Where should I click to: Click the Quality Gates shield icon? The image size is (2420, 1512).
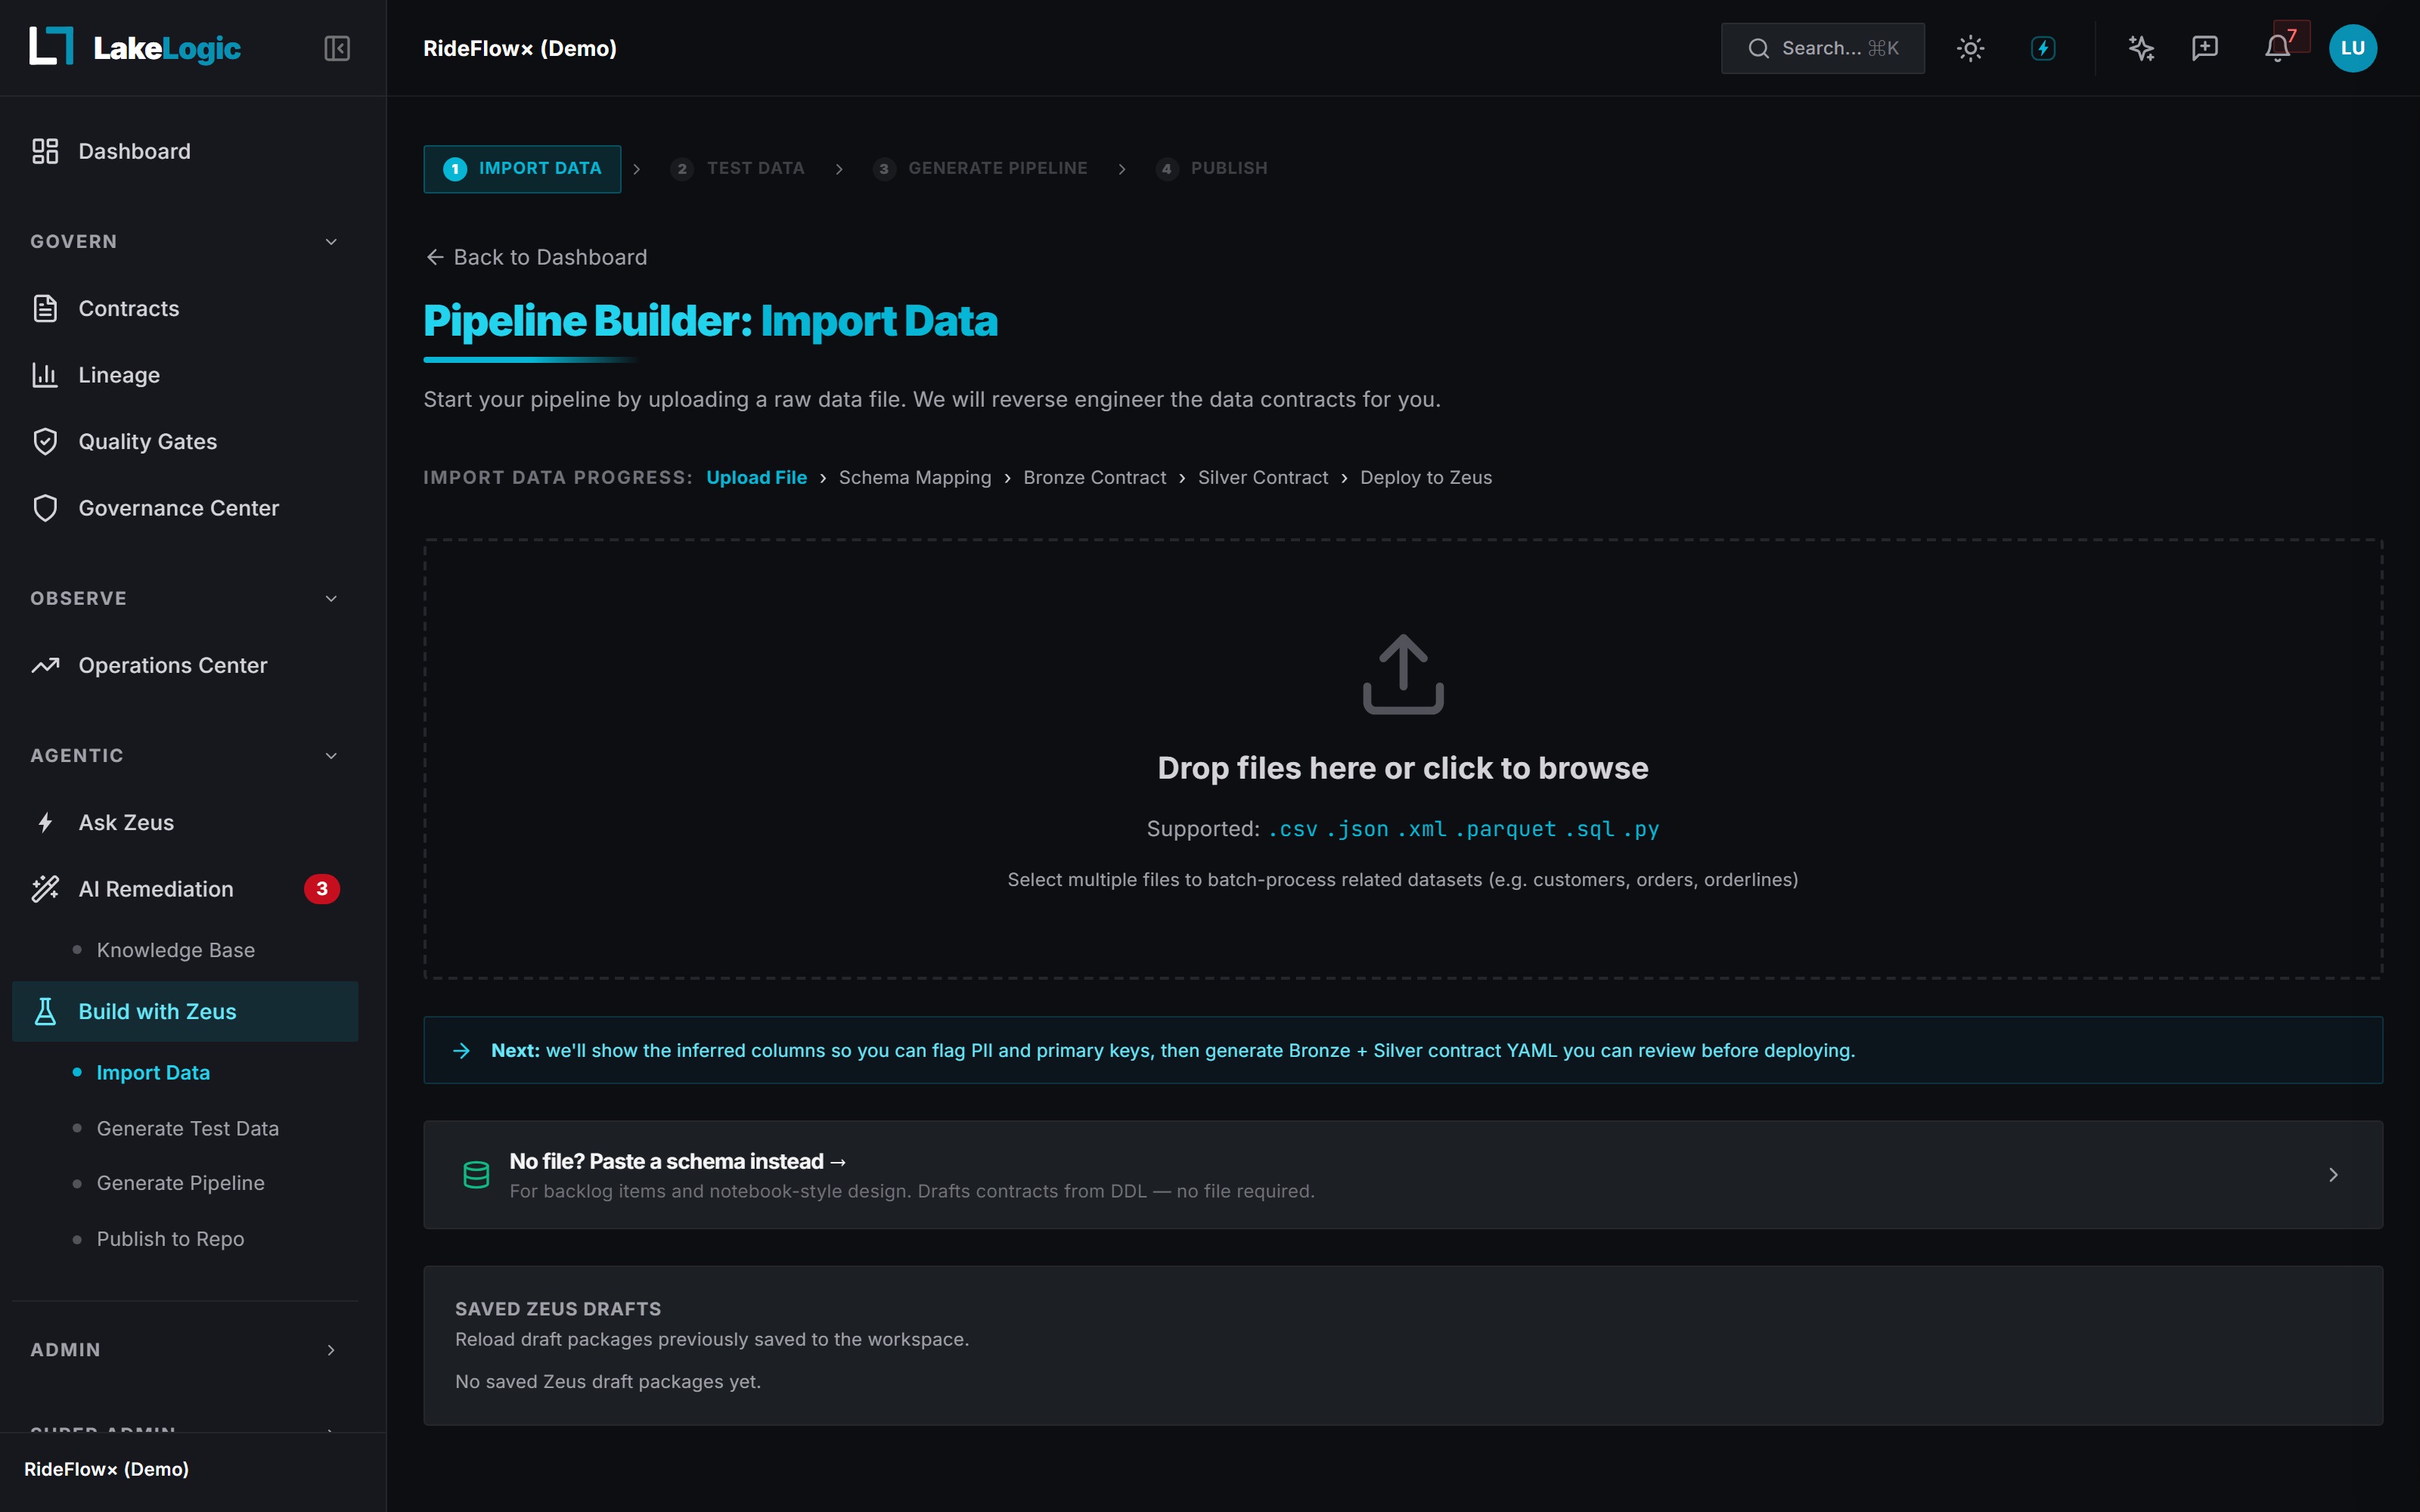click(x=45, y=441)
